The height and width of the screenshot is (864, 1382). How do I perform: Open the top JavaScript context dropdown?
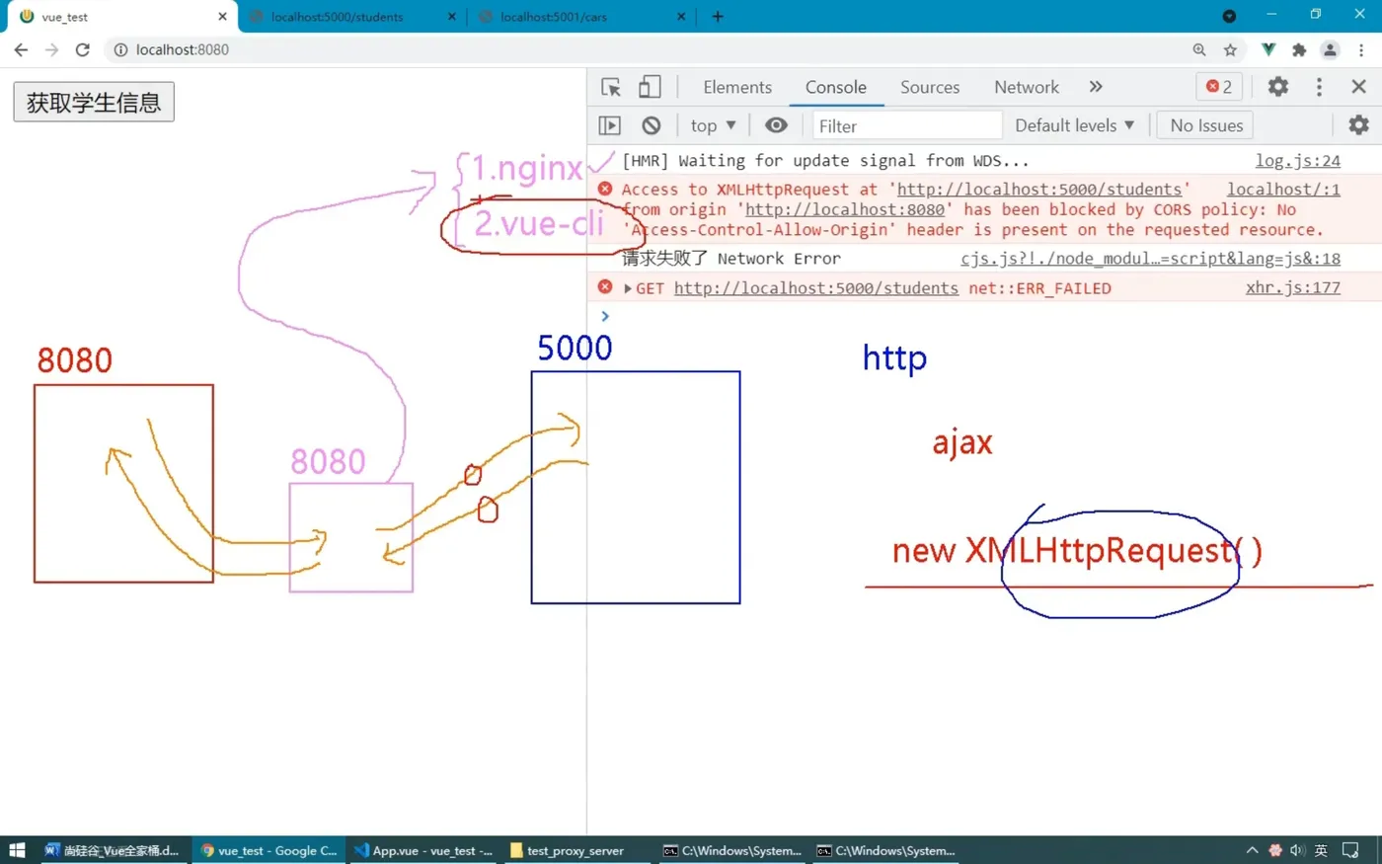click(x=713, y=125)
